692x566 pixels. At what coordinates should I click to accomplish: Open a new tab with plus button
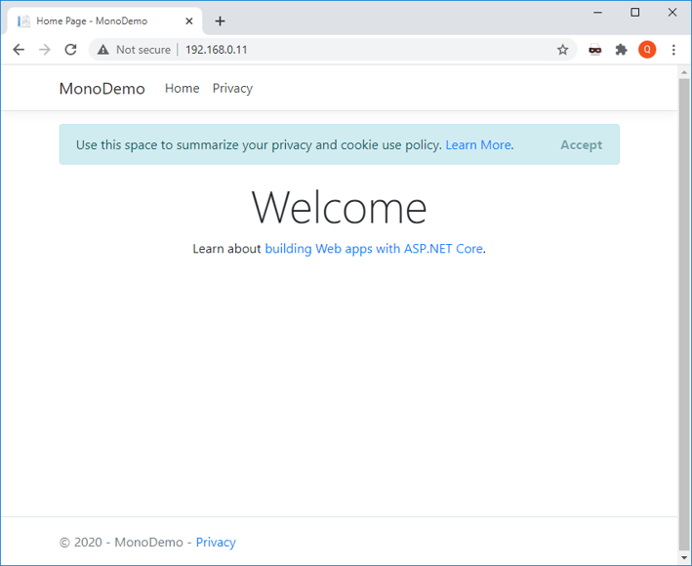(221, 20)
